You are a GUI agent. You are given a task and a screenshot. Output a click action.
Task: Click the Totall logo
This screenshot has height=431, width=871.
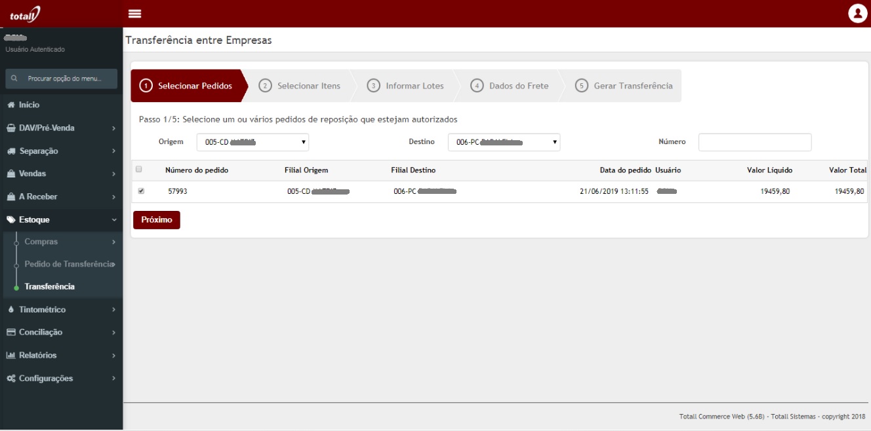tap(25, 13)
